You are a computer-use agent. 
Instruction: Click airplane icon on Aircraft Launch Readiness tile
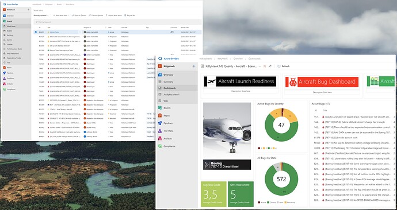coord(211,81)
